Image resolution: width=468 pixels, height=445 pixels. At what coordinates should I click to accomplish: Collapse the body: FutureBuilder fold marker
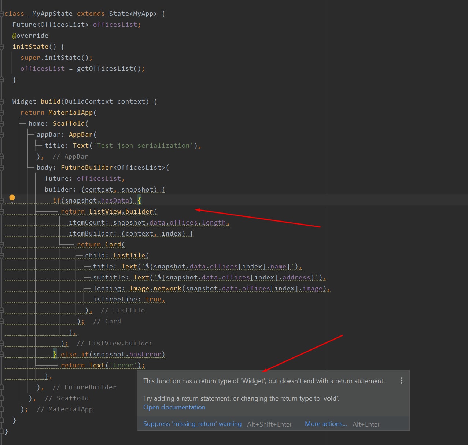click(2, 168)
